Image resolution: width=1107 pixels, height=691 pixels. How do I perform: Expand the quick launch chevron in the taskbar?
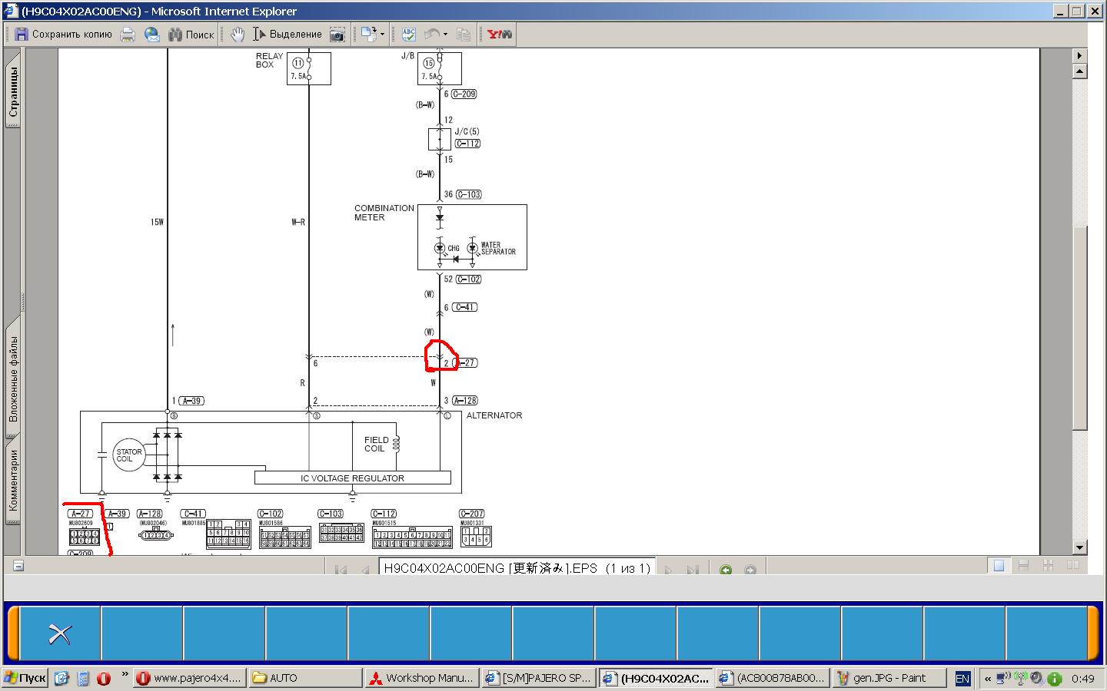[125, 674]
